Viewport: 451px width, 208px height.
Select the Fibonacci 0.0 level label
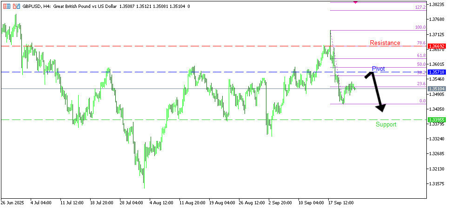pos(422,101)
